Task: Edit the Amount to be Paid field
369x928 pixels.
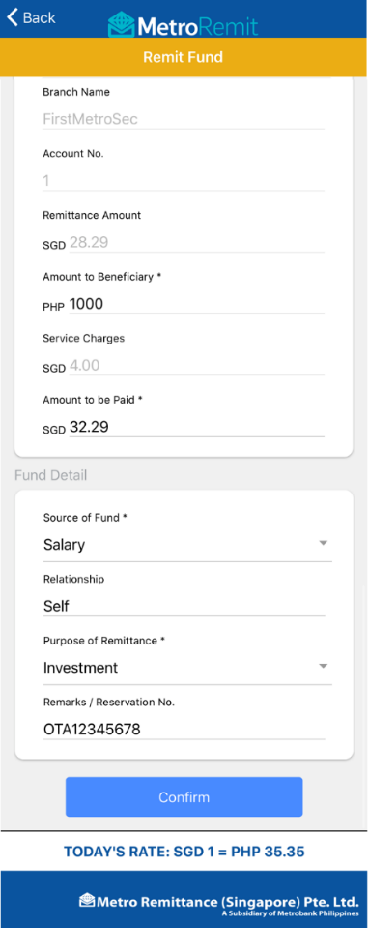Action: pyautogui.click(x=197, y=428)
